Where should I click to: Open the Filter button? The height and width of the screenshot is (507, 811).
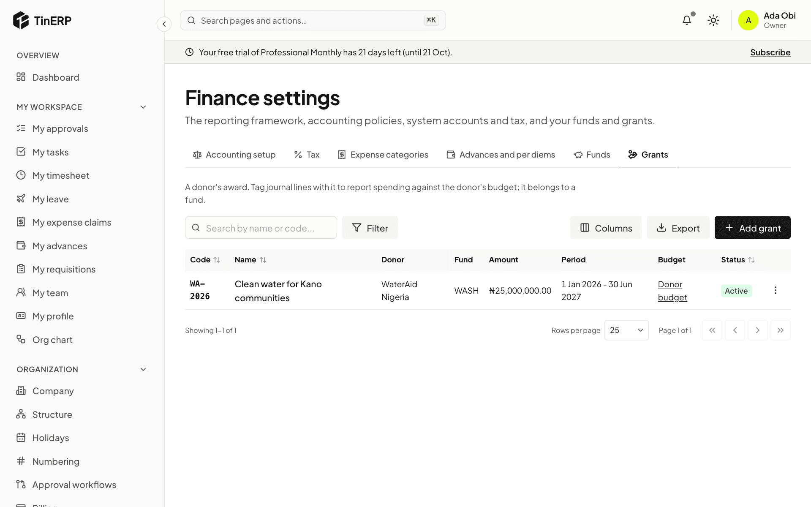point(370,228)
